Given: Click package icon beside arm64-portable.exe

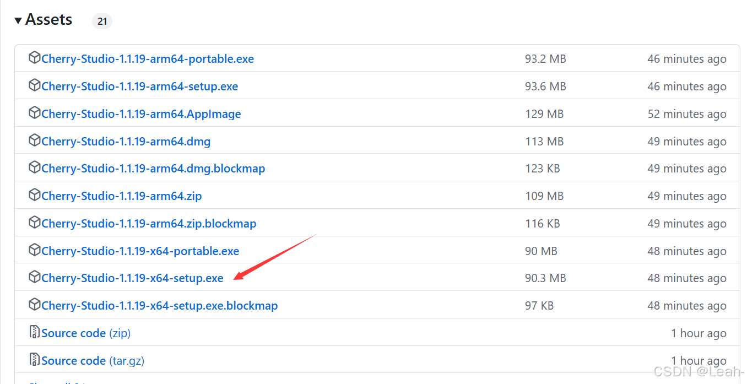Looking at the screenshot, I should [x=35, y=57].
